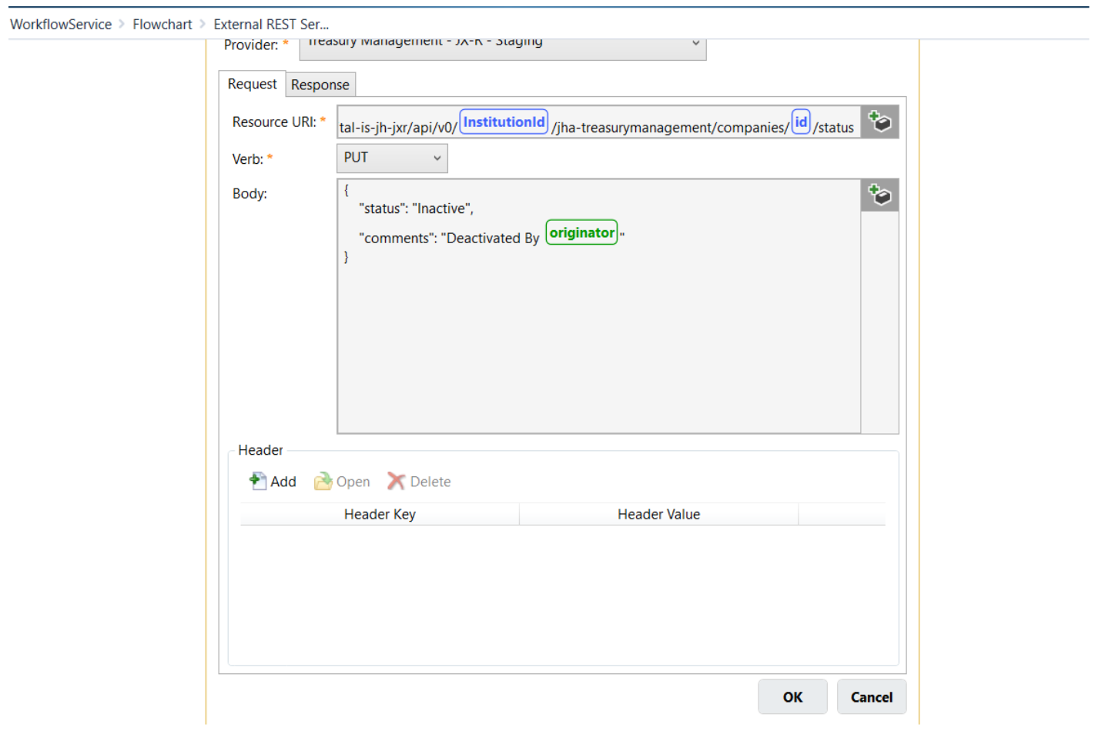Select the InstitutionId variable token in URI
The width and height of the screenshot is (1095, 731).
(504, 122)
